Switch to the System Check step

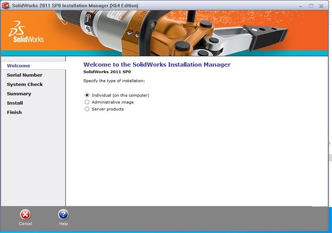tap(25, 84)
